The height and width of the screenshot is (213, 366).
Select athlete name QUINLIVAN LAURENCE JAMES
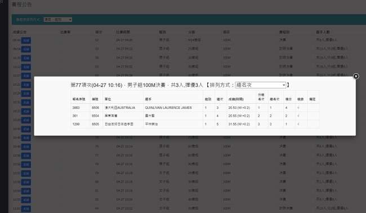(168, 108)
